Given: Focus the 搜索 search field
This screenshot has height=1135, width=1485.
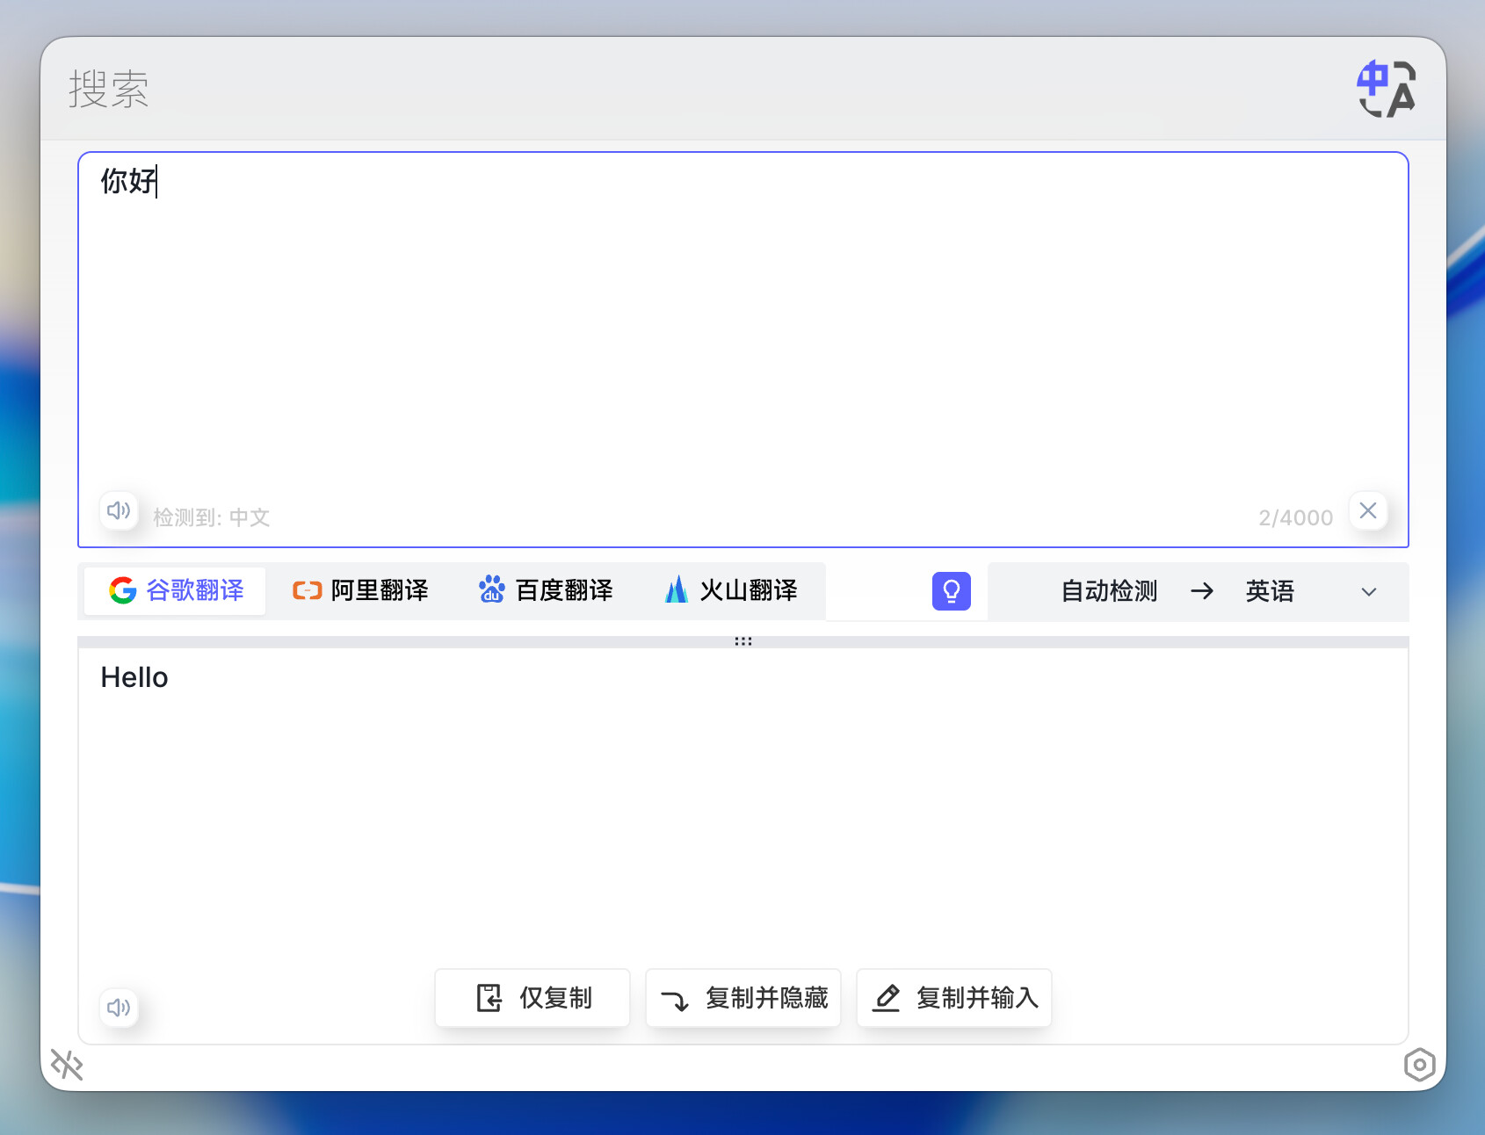Looking at the screenshot, I should pyautogui.click(x=694, y=89).
